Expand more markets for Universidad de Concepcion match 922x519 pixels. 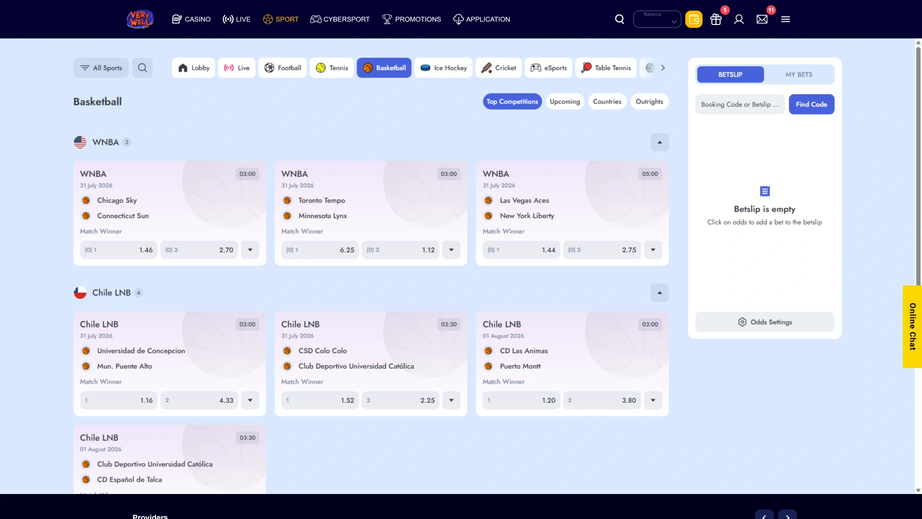(250, 400)
